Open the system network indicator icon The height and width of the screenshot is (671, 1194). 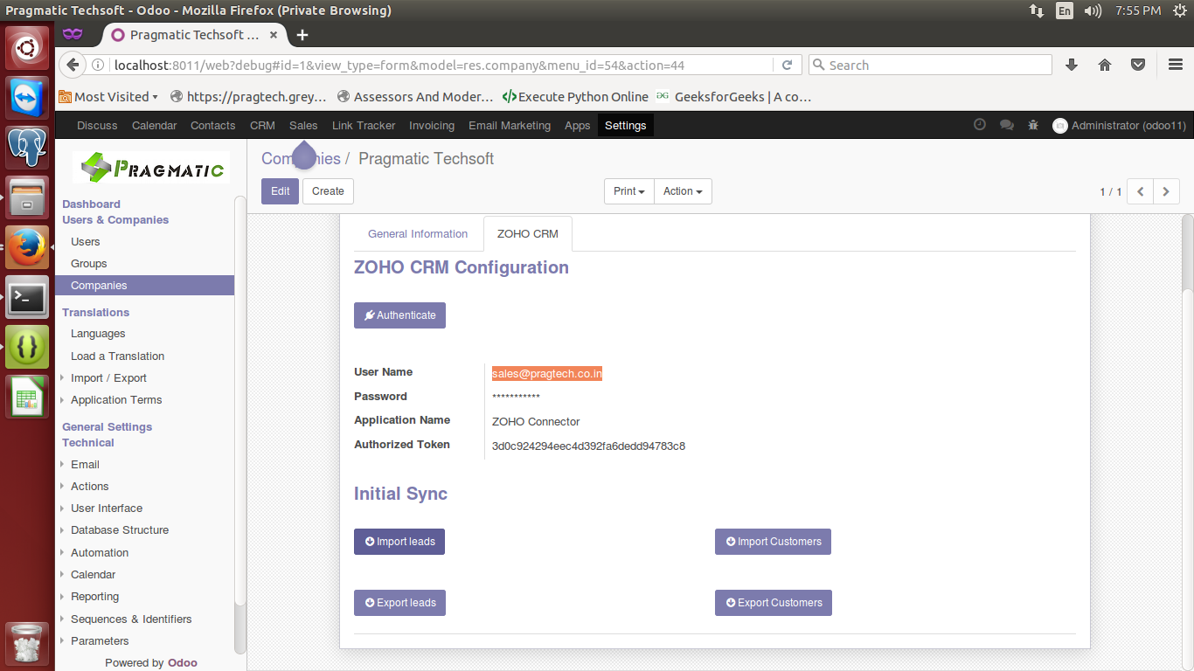pyautogui.click(x=1037, y=10)
